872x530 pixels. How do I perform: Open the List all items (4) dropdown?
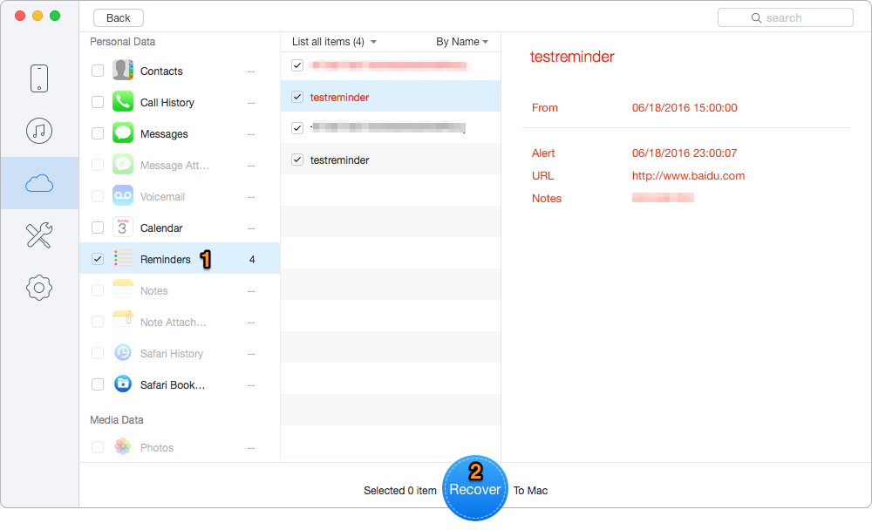point(334,42)
